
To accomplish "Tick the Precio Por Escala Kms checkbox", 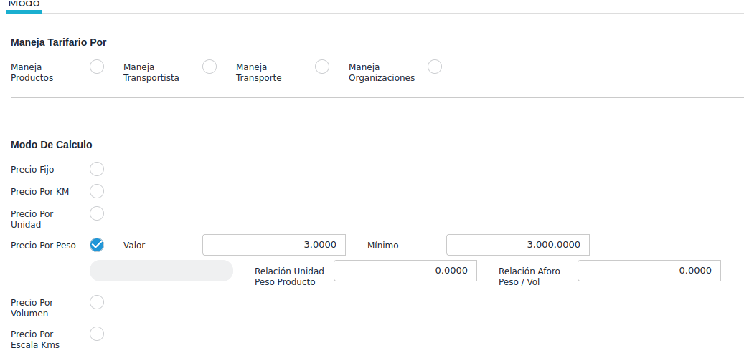I will tap(97, 334).
